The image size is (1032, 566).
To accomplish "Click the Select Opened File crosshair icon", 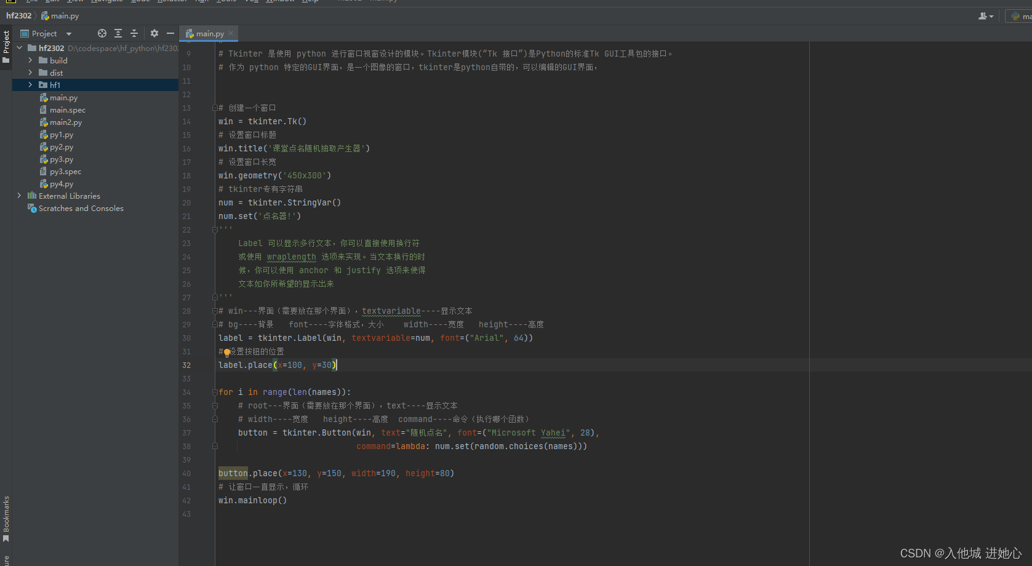I will 102,33.
